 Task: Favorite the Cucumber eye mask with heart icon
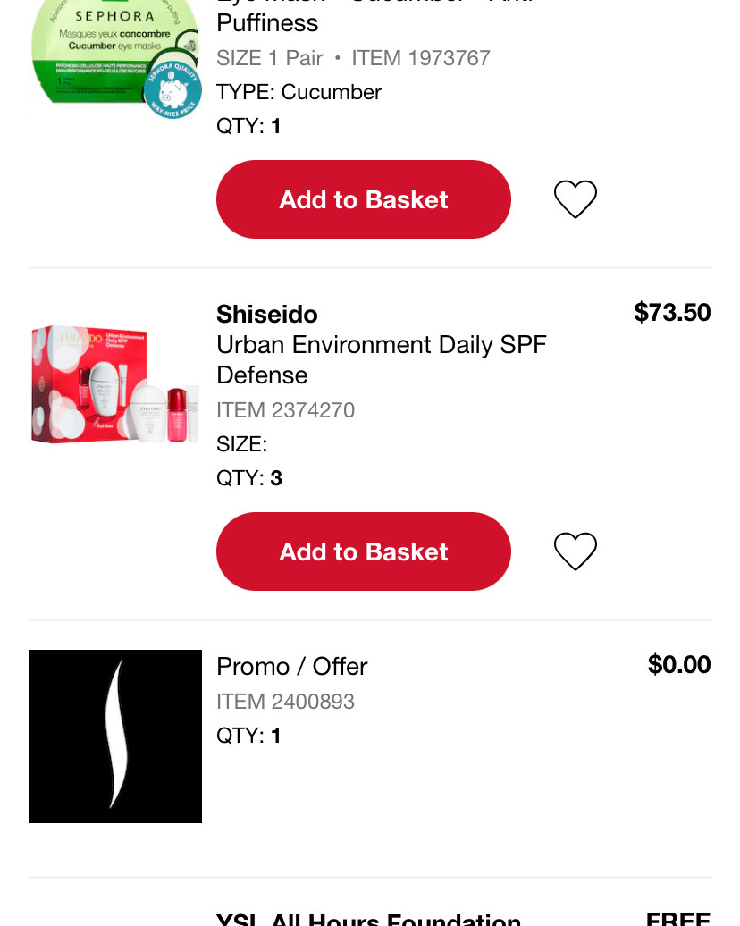click(576, 199)
